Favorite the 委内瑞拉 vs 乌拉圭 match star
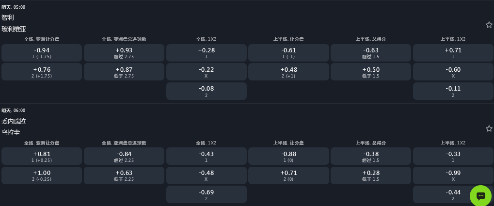 [489, 128]
